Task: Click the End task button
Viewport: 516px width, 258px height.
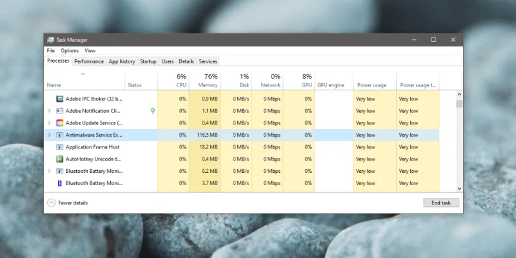Action: click(x=441, y=203)
